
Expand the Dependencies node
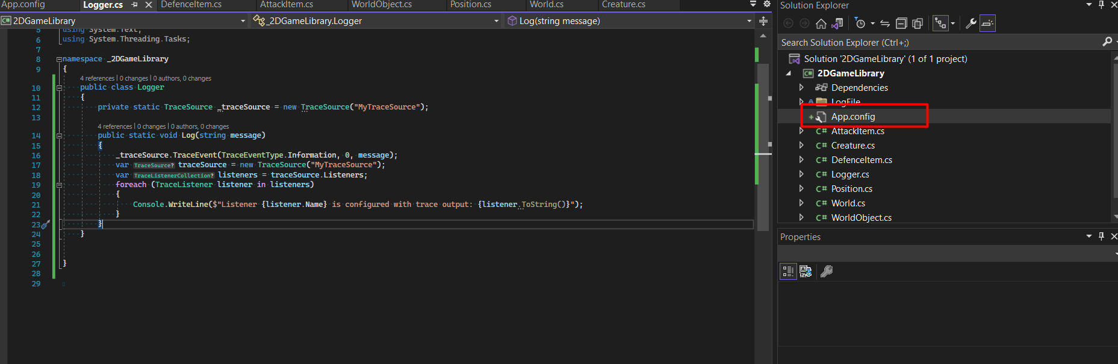click(801, 88)
